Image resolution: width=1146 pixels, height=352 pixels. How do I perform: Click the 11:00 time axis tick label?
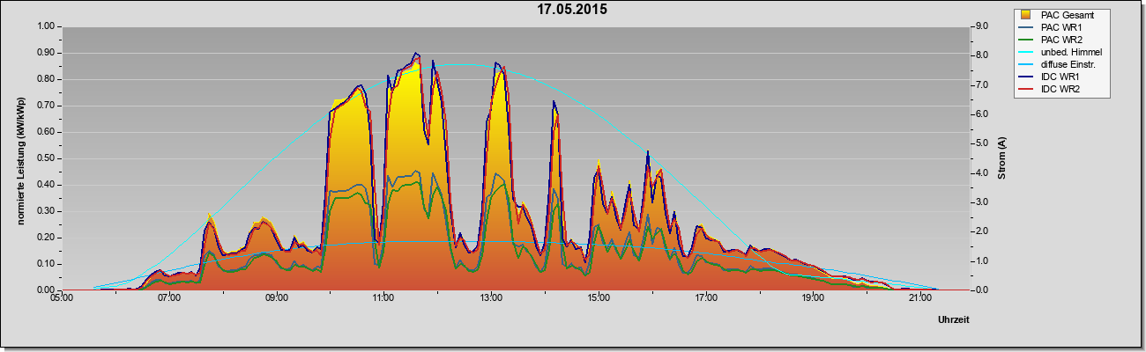tap(383, 299)
